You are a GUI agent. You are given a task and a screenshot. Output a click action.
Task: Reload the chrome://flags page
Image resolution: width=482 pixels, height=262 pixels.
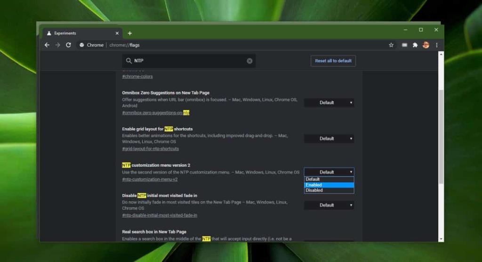click(x=68, y=45)
